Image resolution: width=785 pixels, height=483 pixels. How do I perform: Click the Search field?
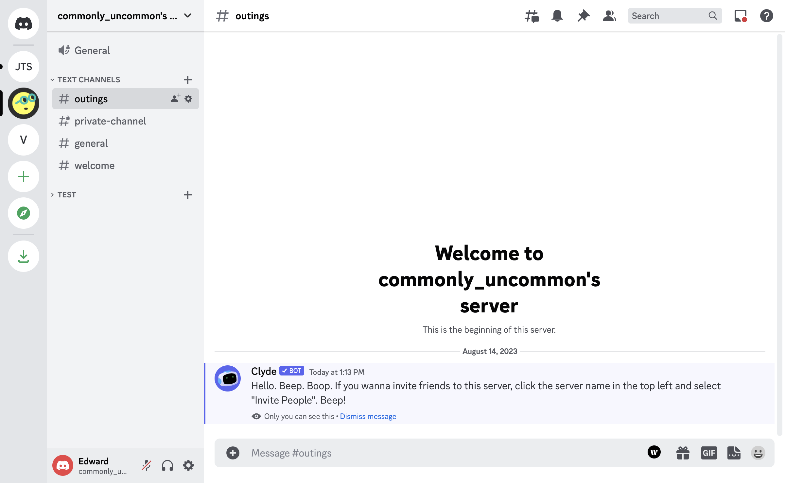click(675, 16)
